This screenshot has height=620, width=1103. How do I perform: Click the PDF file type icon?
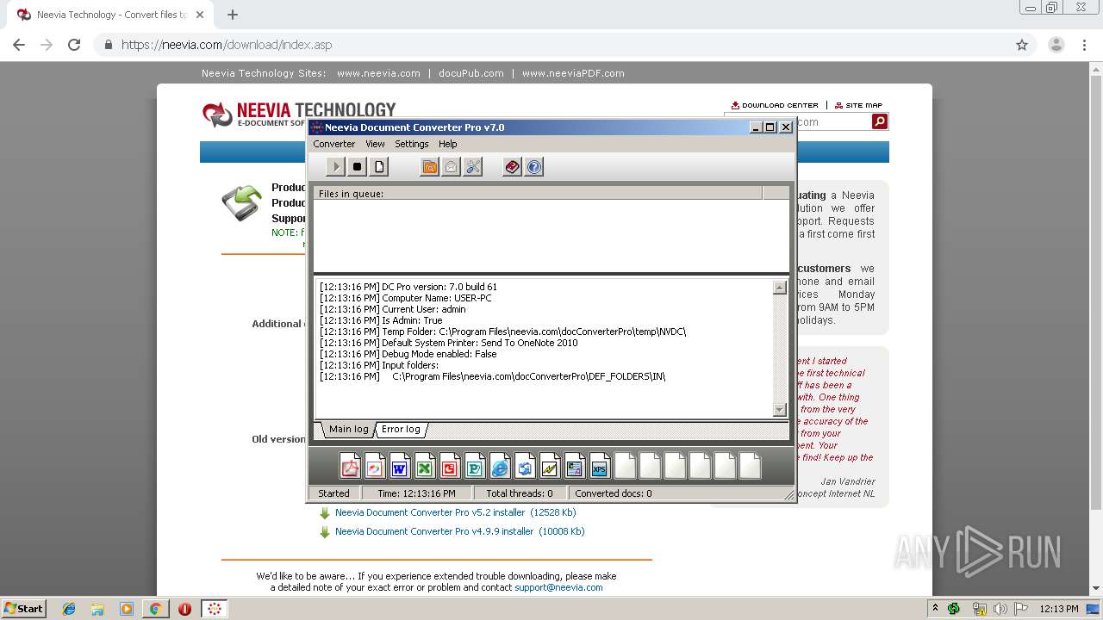350,466
